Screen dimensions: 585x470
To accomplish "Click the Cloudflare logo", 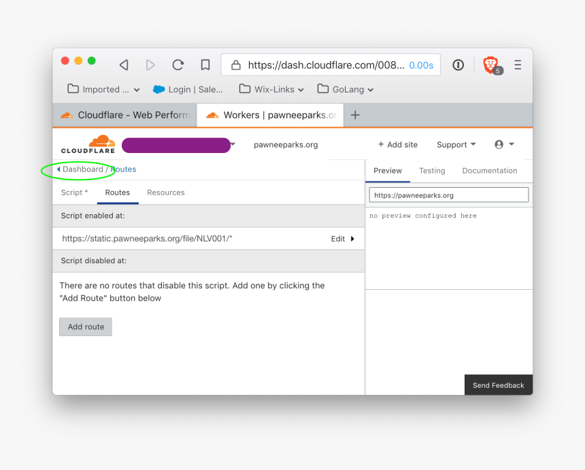I will [x=88, y=144].
